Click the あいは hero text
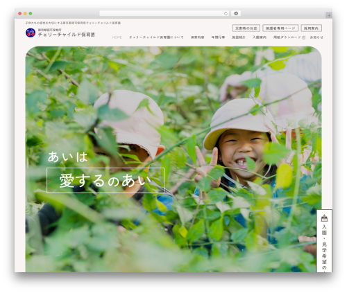 click(x=68, y=157)
